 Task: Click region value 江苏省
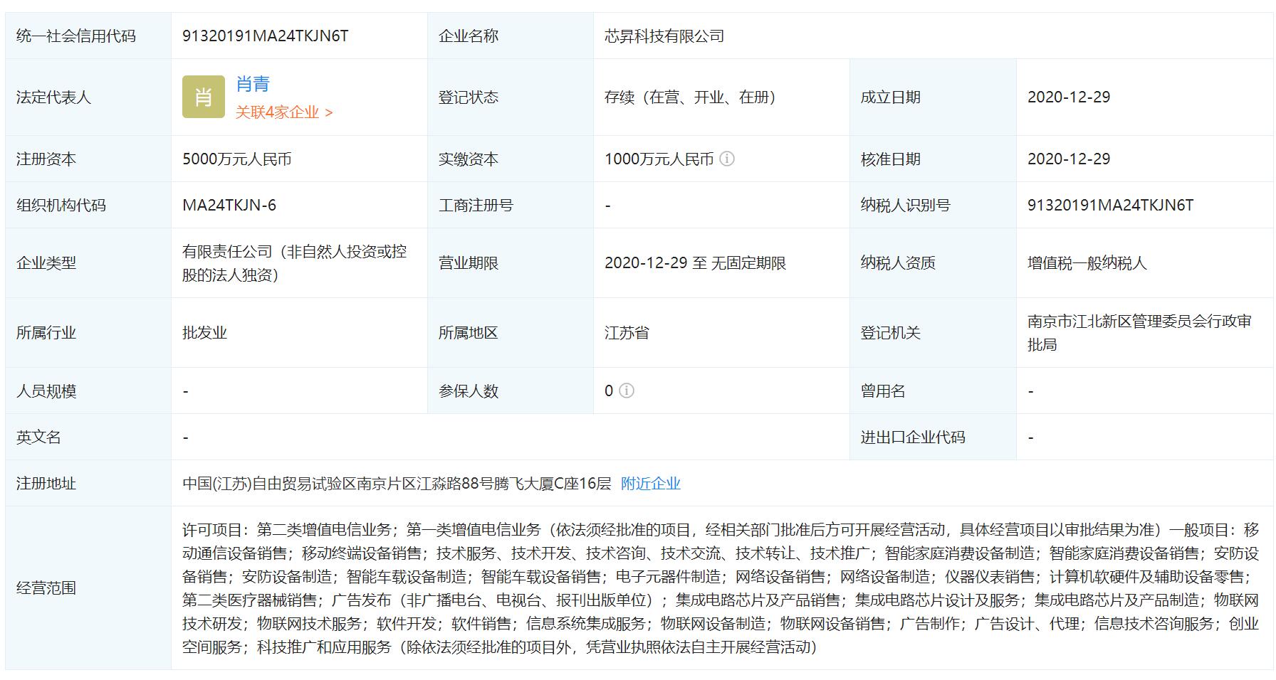point(627,333)
